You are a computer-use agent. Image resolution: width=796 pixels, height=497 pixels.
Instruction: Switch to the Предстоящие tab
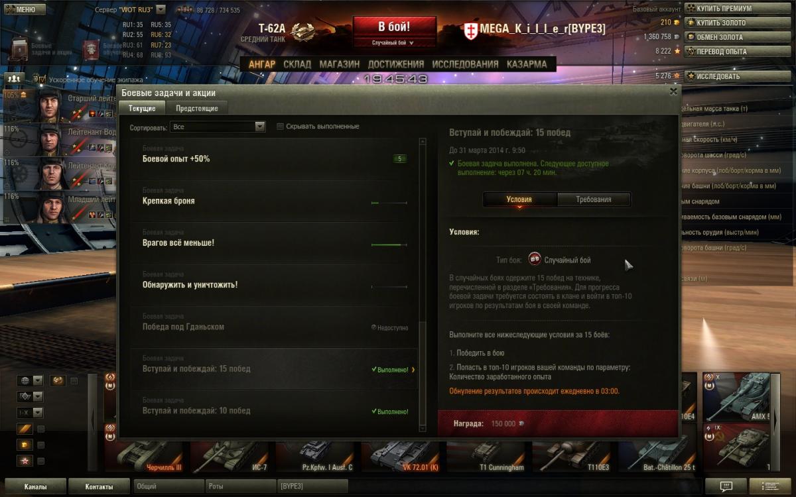[197, 108]
